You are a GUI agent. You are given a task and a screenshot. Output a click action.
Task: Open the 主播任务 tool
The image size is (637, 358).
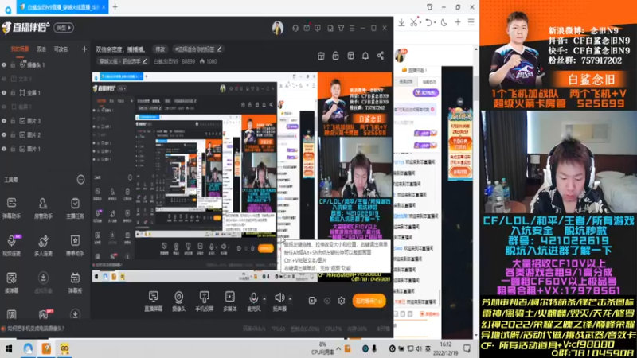tap(75, 208)
